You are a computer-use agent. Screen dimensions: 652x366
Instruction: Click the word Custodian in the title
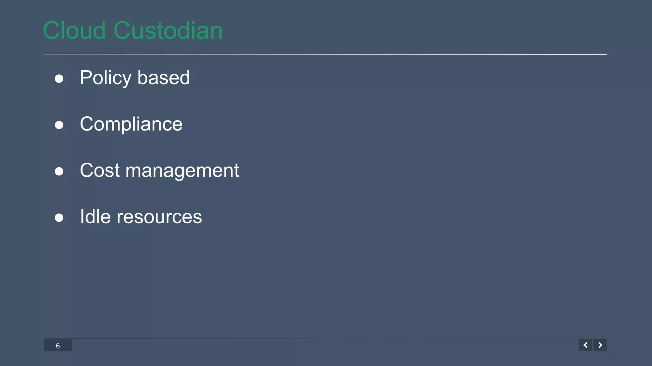tap(168, 30)
